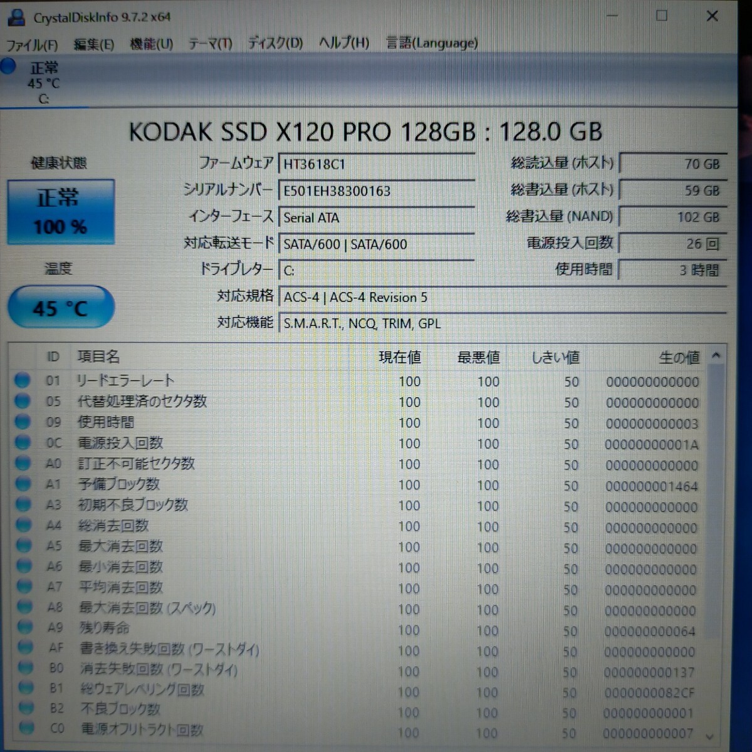752x752 pixels.
Task: Select the C: drive tab
Action: pos(44,81)
